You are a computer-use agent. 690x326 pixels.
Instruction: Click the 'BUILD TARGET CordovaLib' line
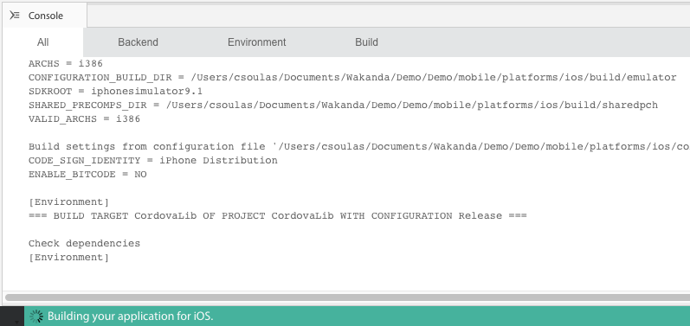click(x=278, y=215)
